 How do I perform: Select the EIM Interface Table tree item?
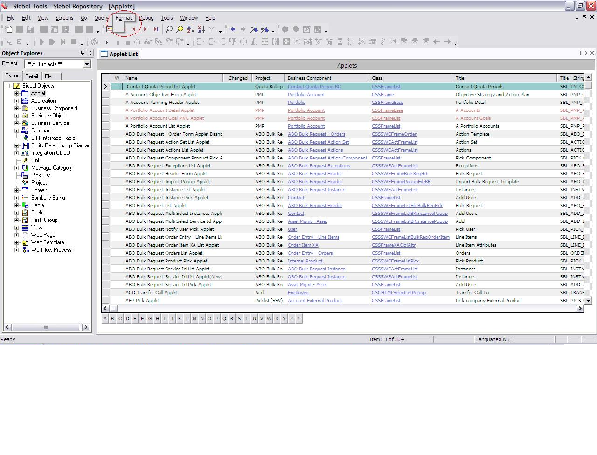tap(53, 138)
